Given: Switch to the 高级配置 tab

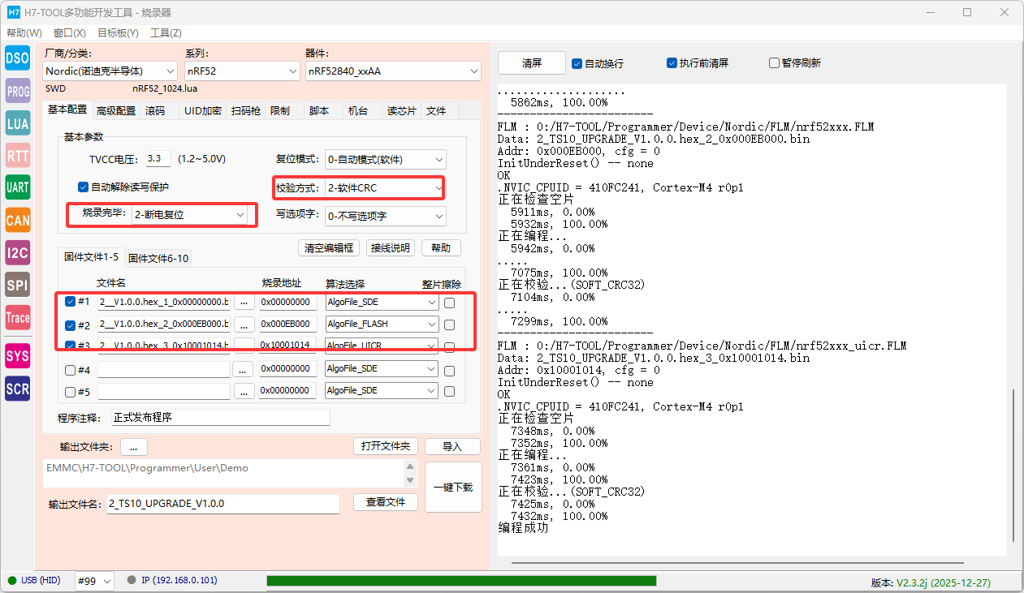Looking at the screenshot, I should tap(116, 110).
